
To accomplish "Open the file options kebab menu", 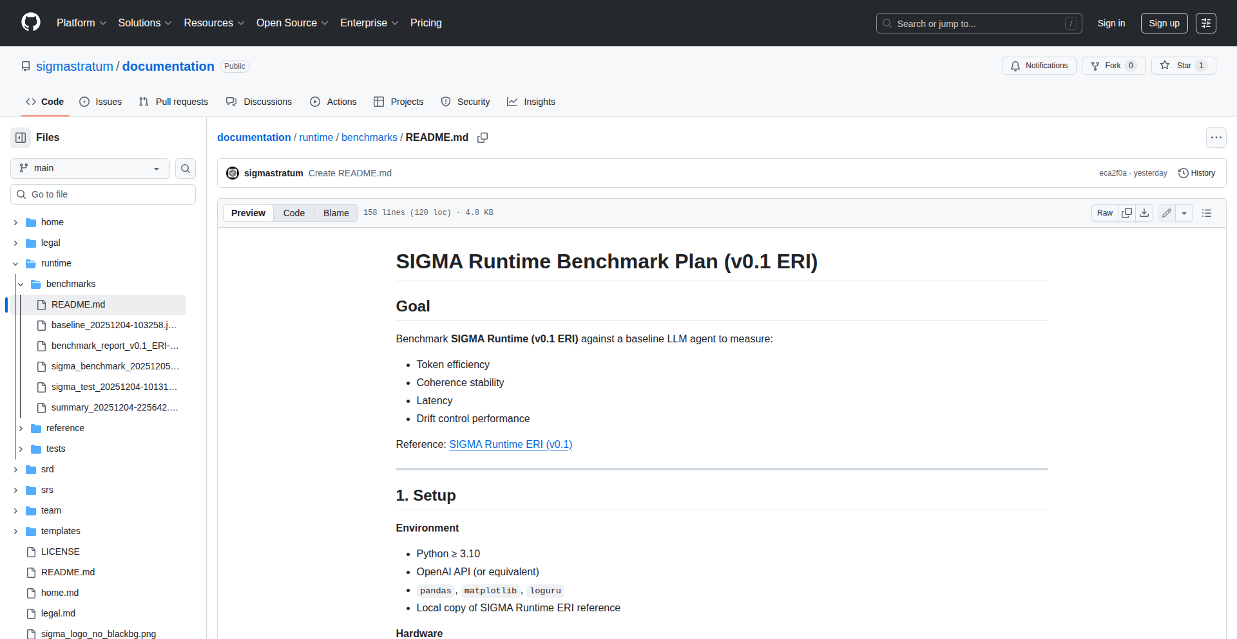I will (x=1216, y=137).
